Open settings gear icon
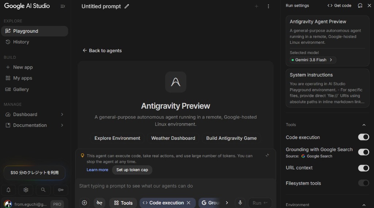Image resolution: width=374 pixels, height=208 pixels. click(x=26, y=190)
